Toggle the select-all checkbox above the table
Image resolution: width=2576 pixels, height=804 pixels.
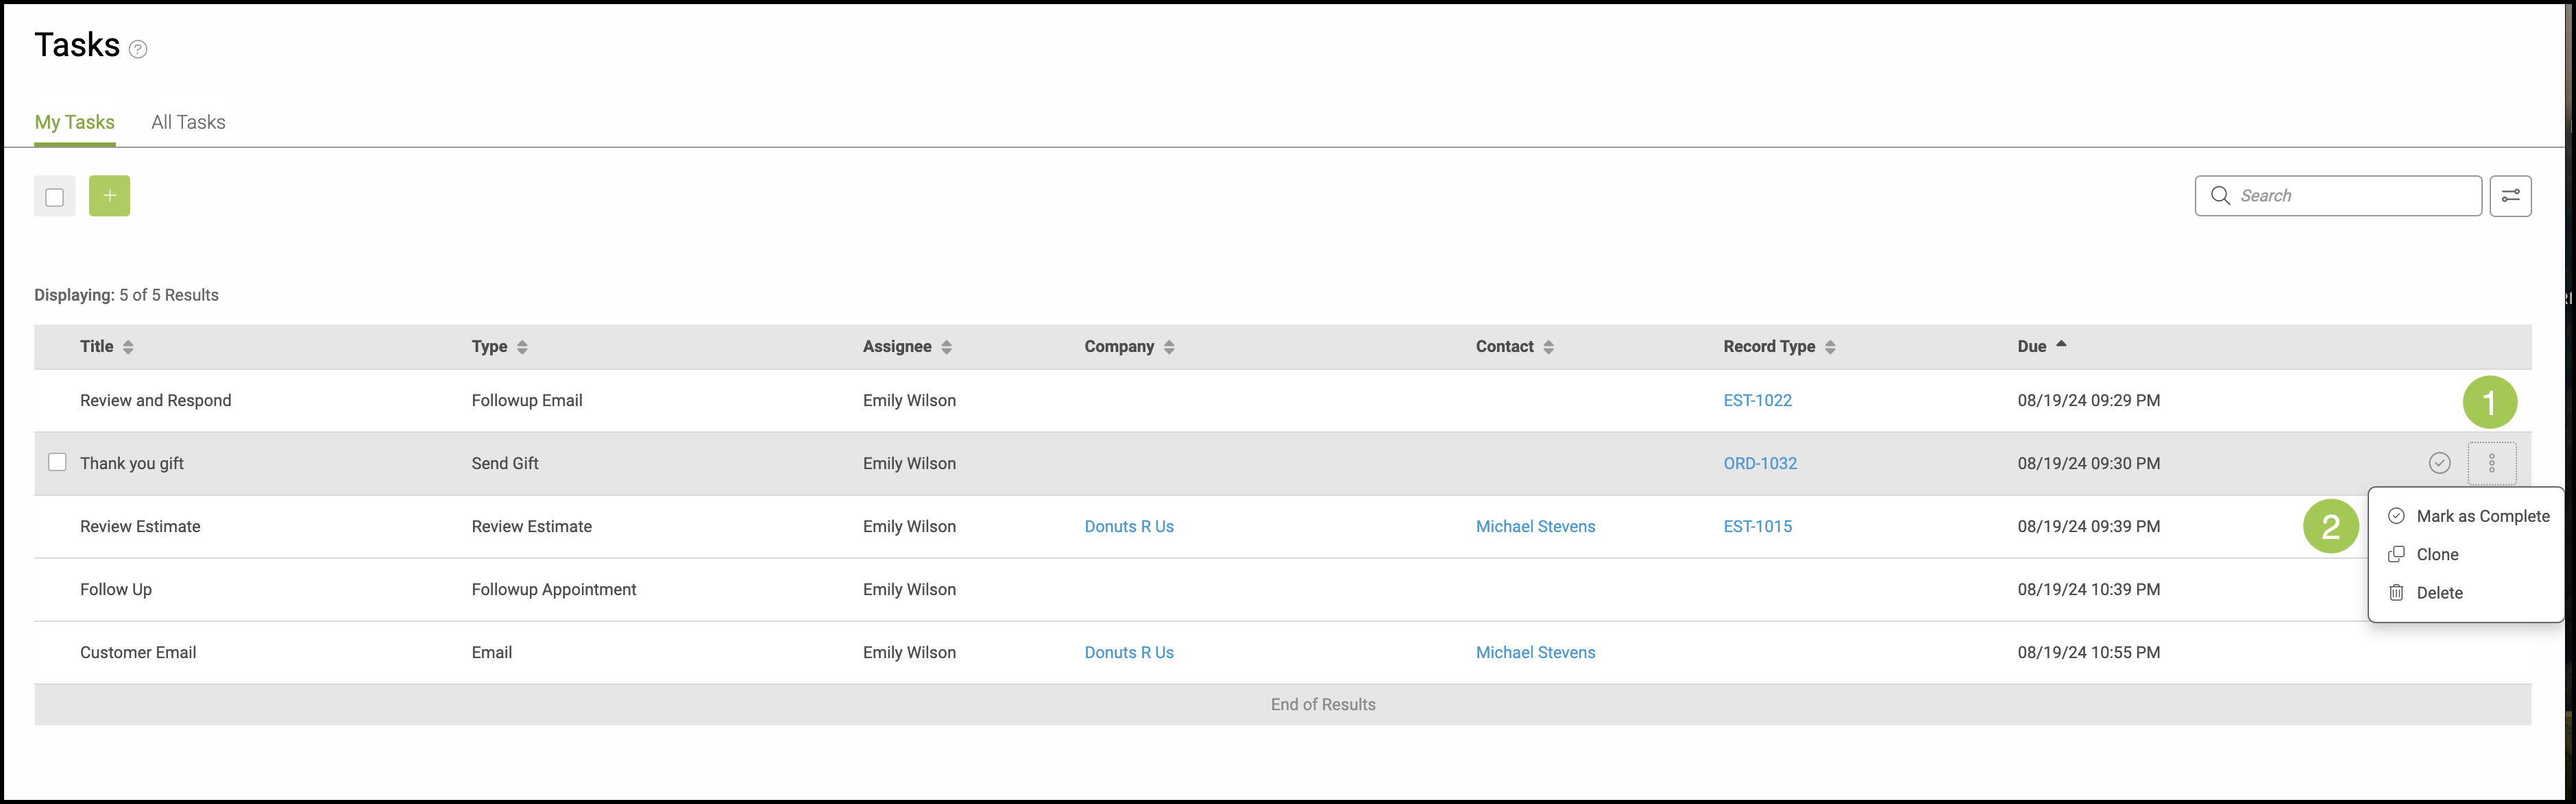pos(55,197)
